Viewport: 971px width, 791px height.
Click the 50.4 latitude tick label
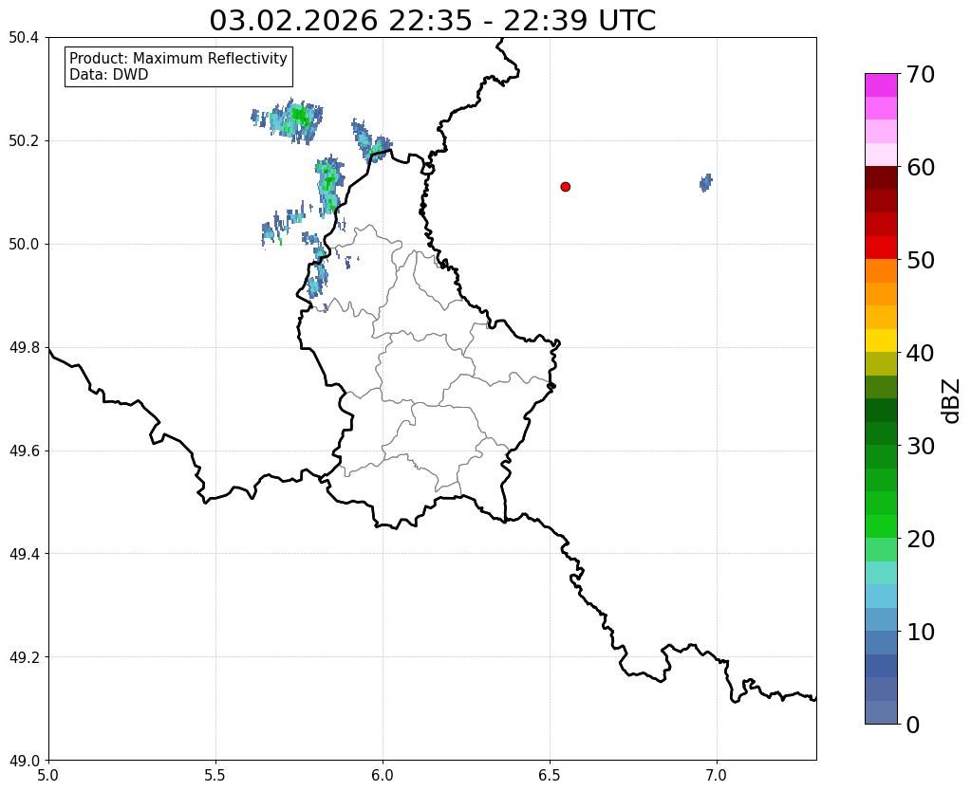24,38
